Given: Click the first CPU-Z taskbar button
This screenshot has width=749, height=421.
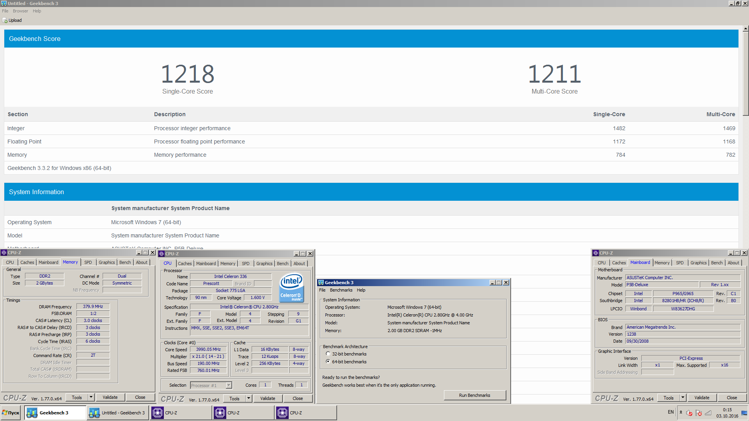Looking at the screenshot, I should click(x=181, y=413).
